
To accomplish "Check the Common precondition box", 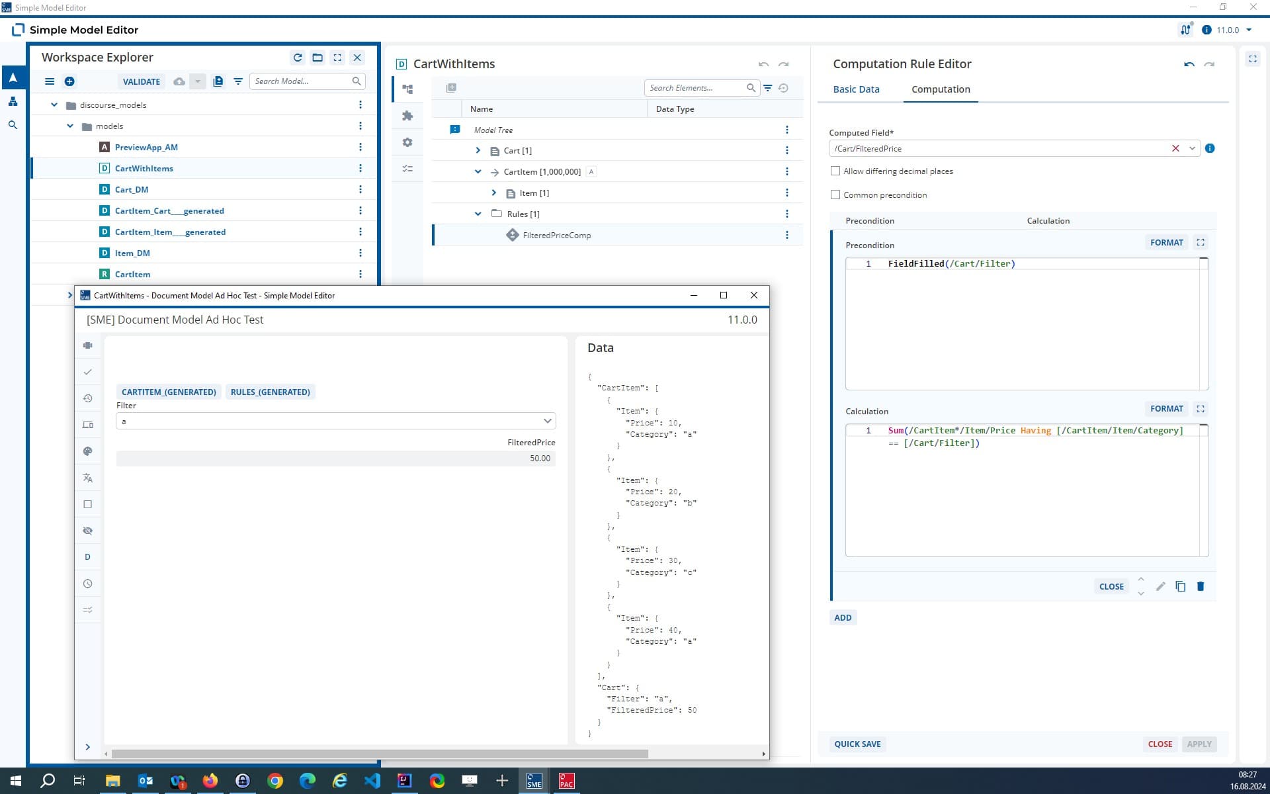I will click(835, 195).
